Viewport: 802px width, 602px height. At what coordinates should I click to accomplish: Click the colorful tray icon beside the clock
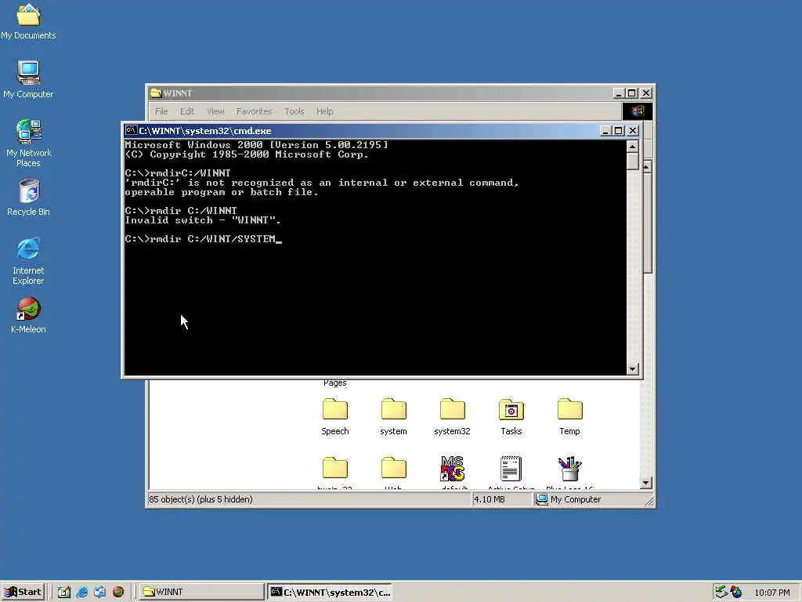(x=735, y=592)
